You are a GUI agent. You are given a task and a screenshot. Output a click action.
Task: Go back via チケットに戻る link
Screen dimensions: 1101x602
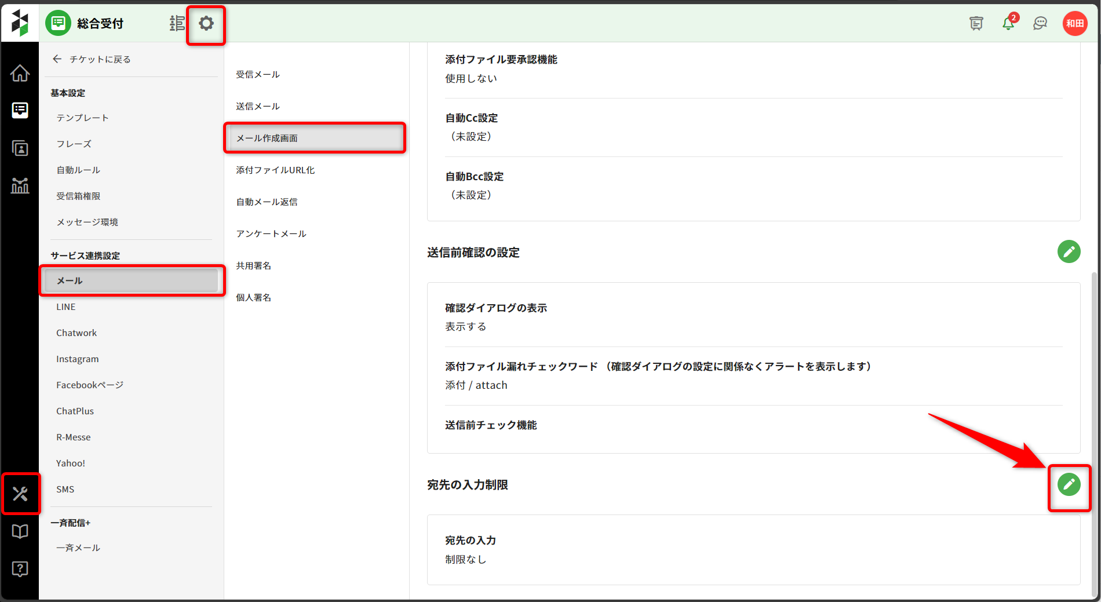pos(92,59)
